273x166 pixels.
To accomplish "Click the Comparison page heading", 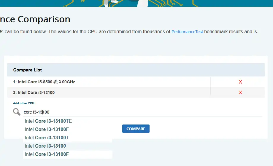I will pyautogui.click(x=35, y=19).
